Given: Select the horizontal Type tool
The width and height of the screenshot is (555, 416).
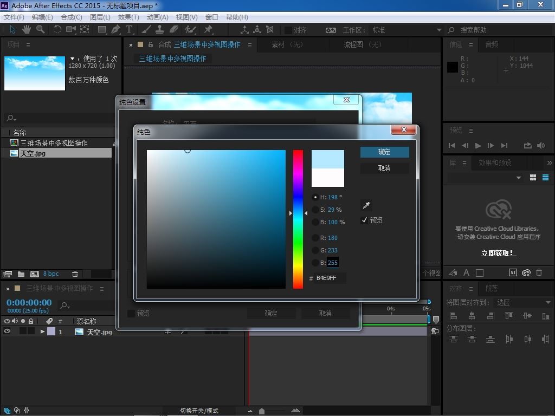Looking at the screenshot, I should tap(129, 30).
